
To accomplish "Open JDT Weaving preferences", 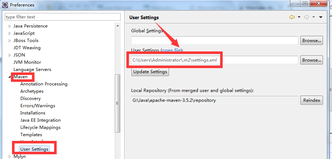I will pyautogui.click(x=27, y=48).
